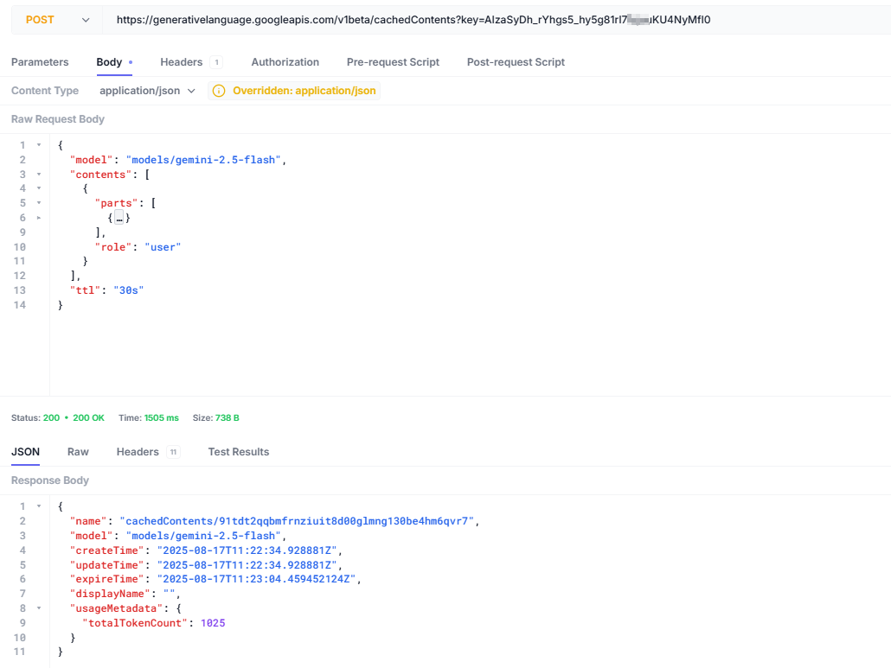The height and width of the screenshot is (668, 891).
Task: Click the request URL input field
Action: coord(496,20)
